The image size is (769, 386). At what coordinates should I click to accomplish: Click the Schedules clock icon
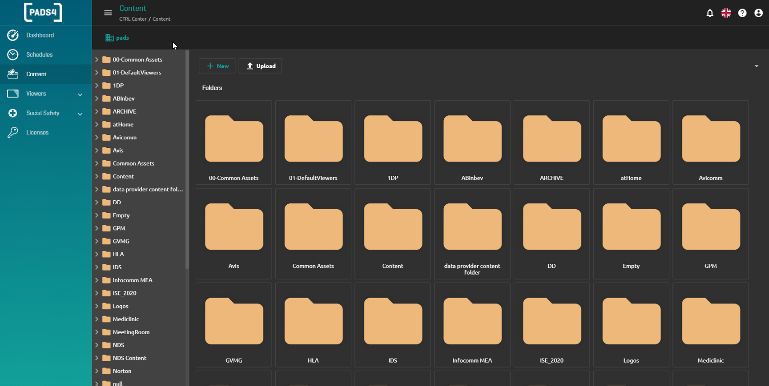[x=13, y=55]
